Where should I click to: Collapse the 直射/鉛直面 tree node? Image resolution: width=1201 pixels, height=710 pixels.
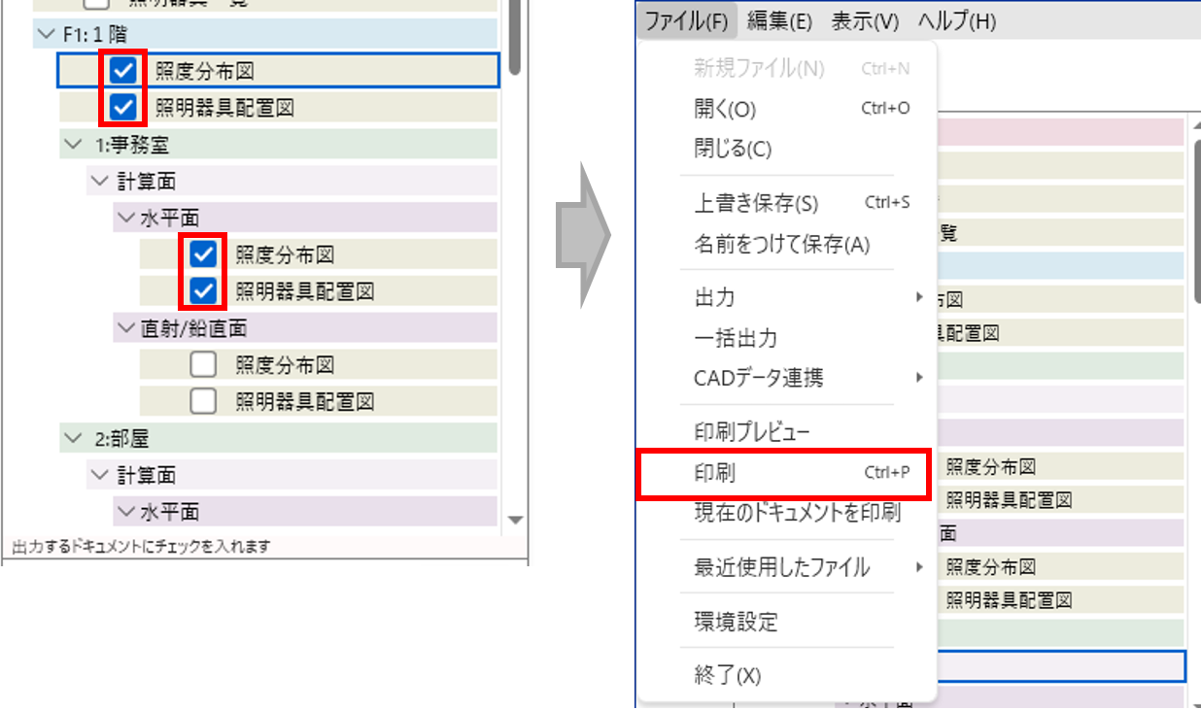pyautogui.click(x=125, y=328)
